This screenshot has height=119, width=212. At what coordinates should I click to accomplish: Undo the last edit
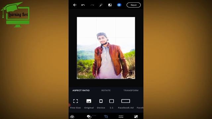83,5
